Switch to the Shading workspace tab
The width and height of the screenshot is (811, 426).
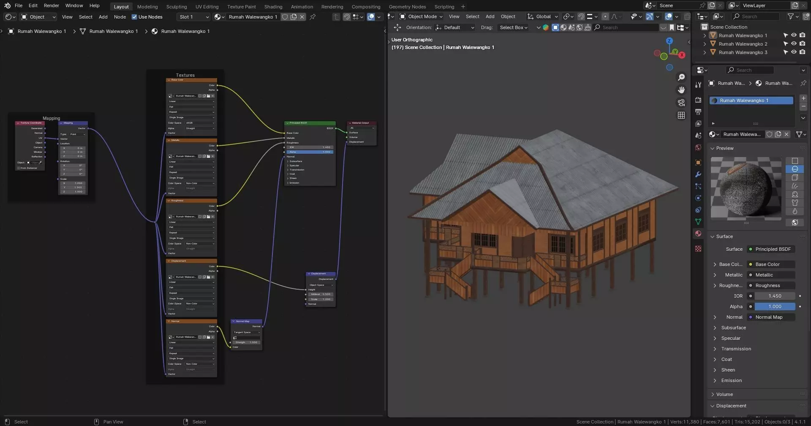[x=273, y=7]
